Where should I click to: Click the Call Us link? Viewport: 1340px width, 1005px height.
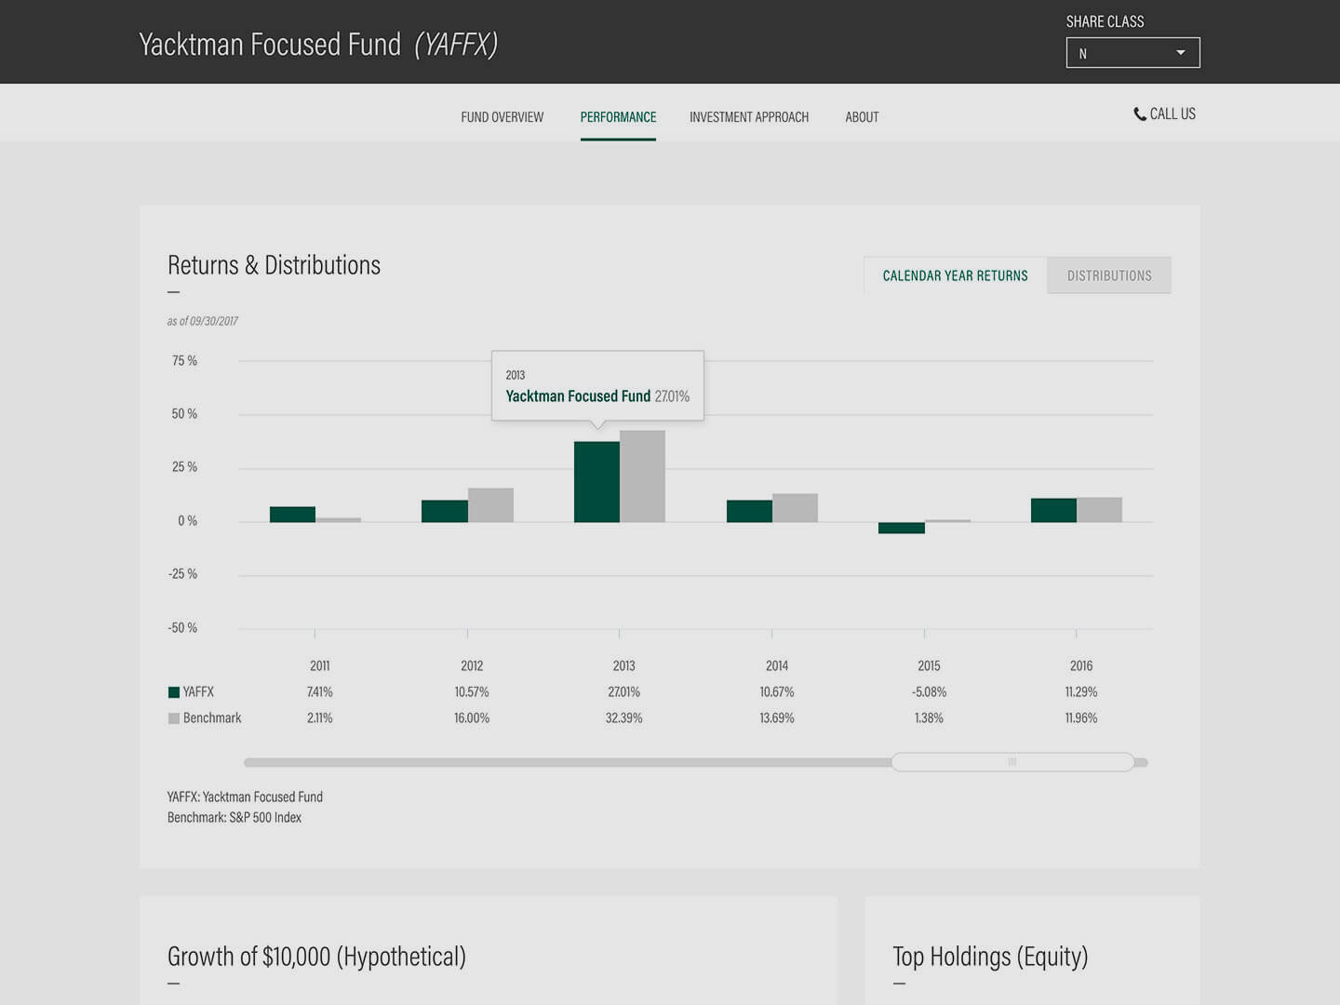[1172, 114]
